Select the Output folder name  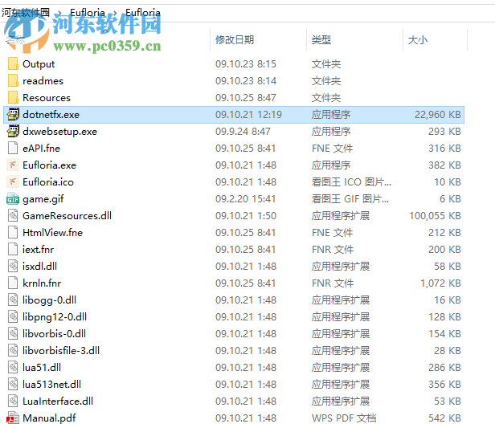(x=39, y=64)
